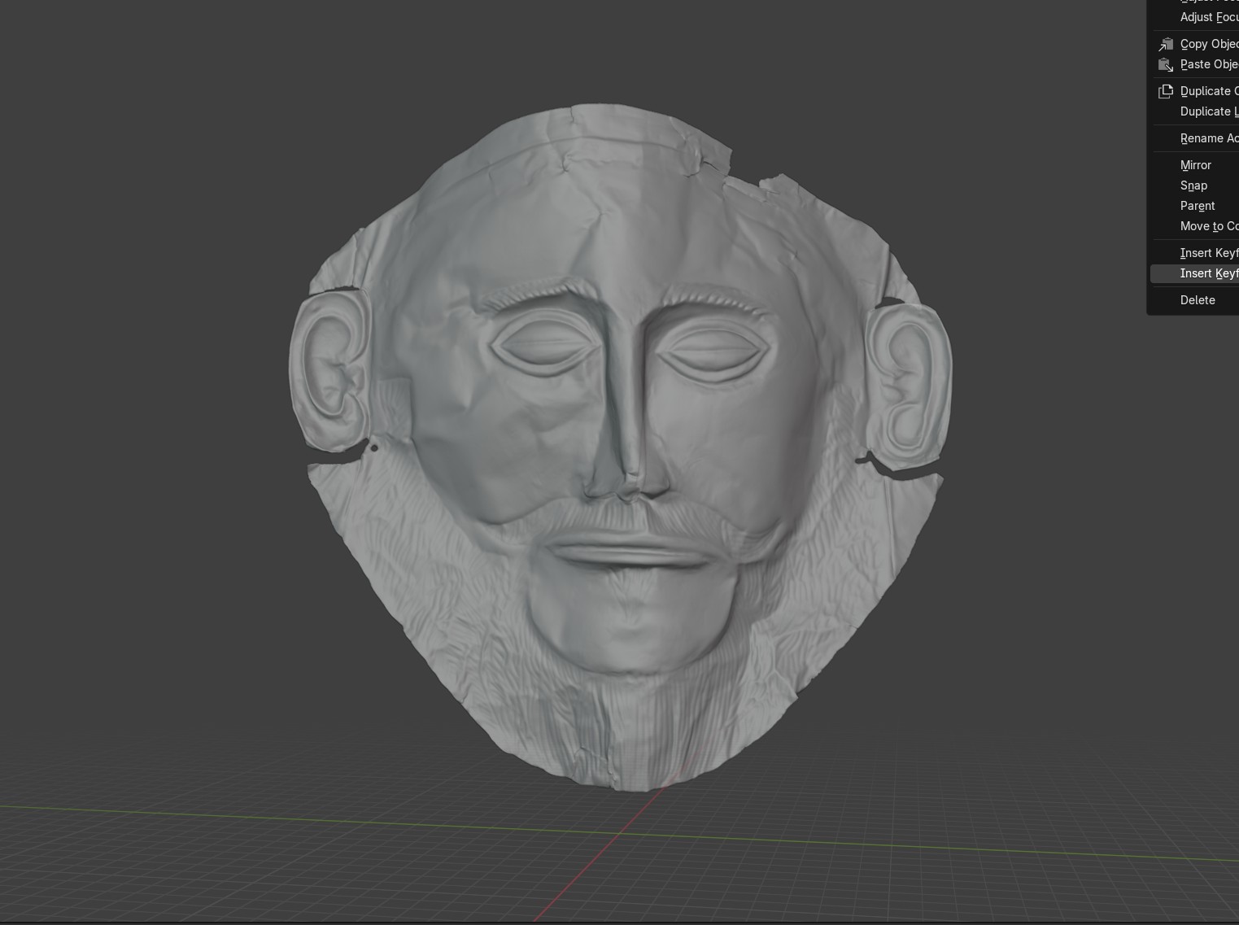Click the green Y axis line
Image resolution: width=1239 pixels, height=925 pixels.
click(x=244, y=816)
